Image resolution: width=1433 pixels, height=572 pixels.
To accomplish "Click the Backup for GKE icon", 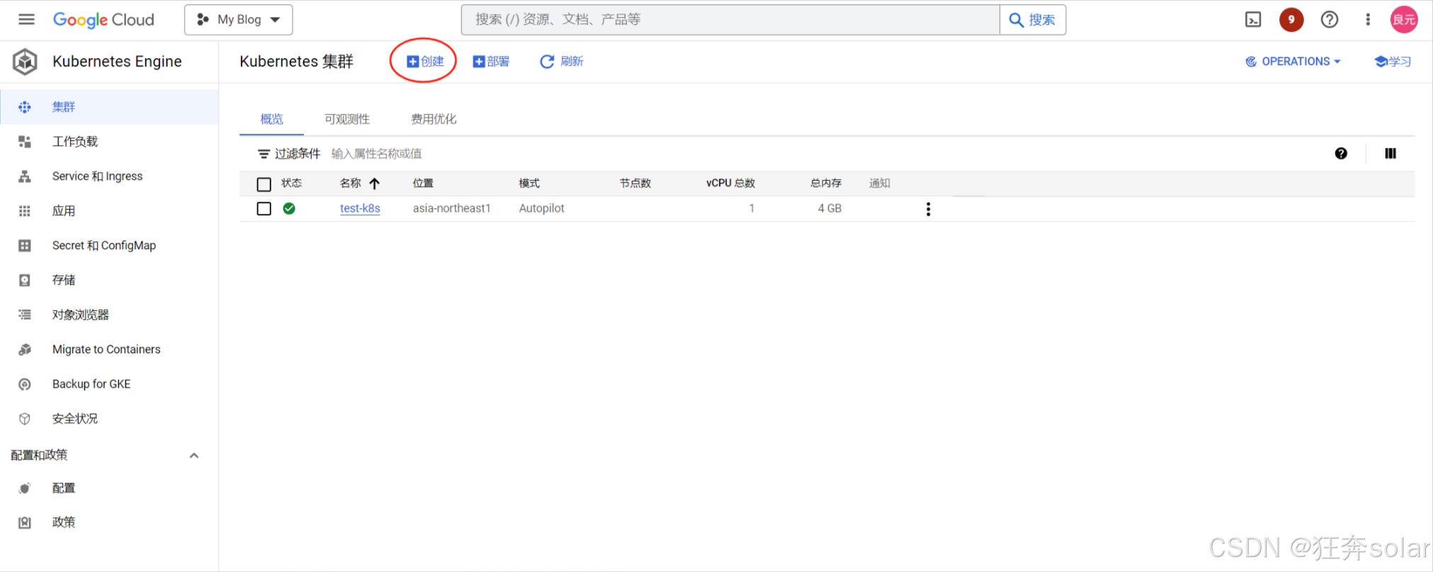I will pyautogui.click(x=25, y=384).
